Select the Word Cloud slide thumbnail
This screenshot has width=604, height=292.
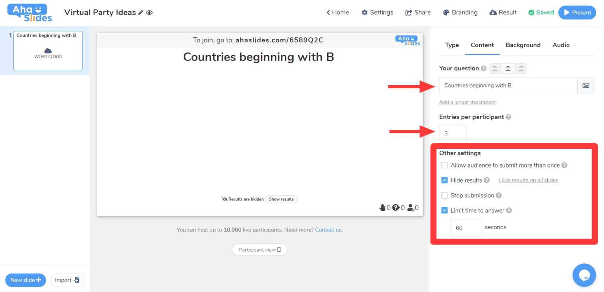tap(48, 51)
